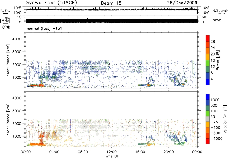This screenshot has width=228, height=158.
Task: Click the "08:00" time tick label
Action: 83,152
